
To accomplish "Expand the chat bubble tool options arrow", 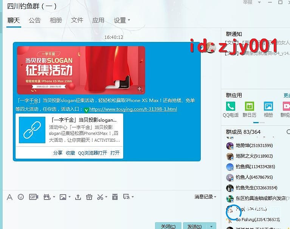I will [133, 197].
